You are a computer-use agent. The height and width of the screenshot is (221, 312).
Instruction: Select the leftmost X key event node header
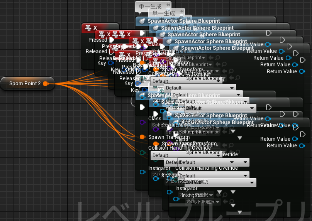pyautogui.click(x=100, y=28)
